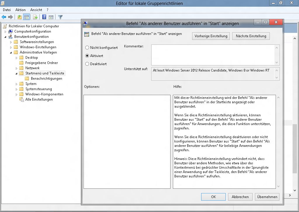Click the folder up-one-level toolbar icon

point(20,17)
